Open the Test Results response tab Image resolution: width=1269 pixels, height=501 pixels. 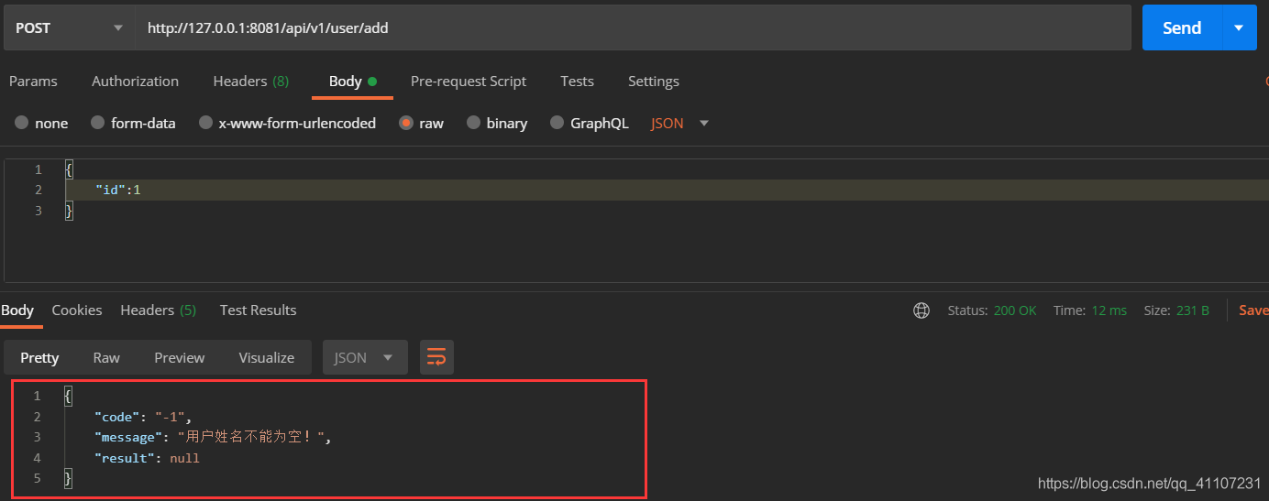258,310
